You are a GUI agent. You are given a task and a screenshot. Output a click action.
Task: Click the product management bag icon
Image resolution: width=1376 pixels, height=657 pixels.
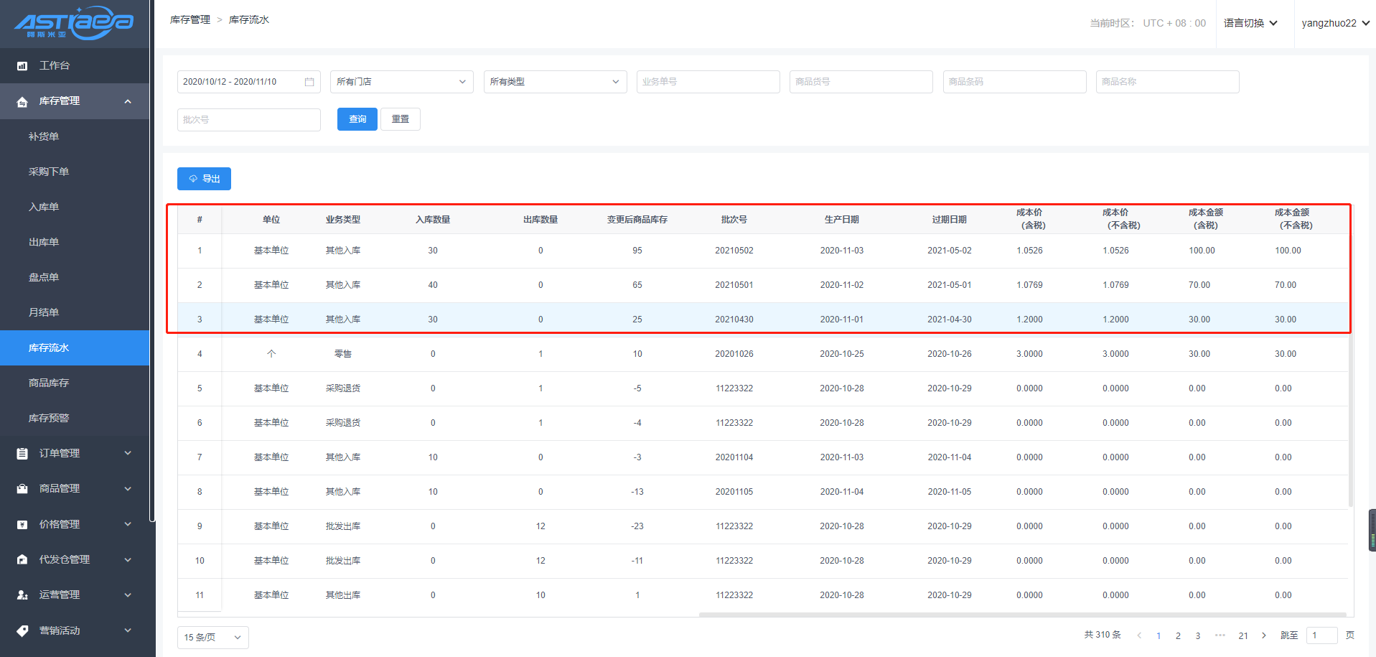tap(22, 489)
